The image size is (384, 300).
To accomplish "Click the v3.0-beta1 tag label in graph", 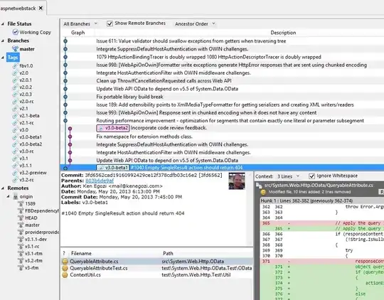I will coord(113,168).
